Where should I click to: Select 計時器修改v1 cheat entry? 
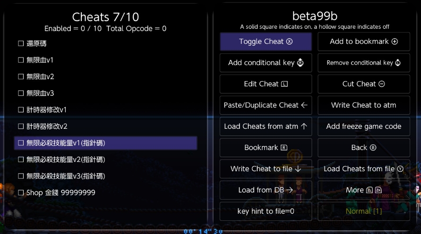46,110
